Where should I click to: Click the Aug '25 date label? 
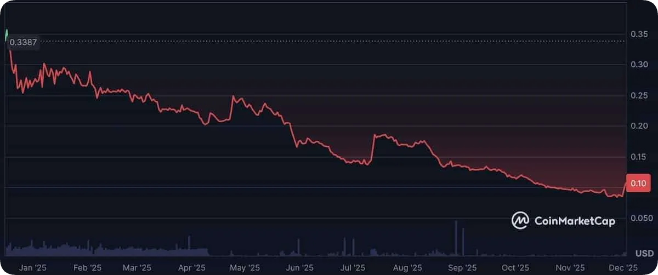tap(408, 267)
